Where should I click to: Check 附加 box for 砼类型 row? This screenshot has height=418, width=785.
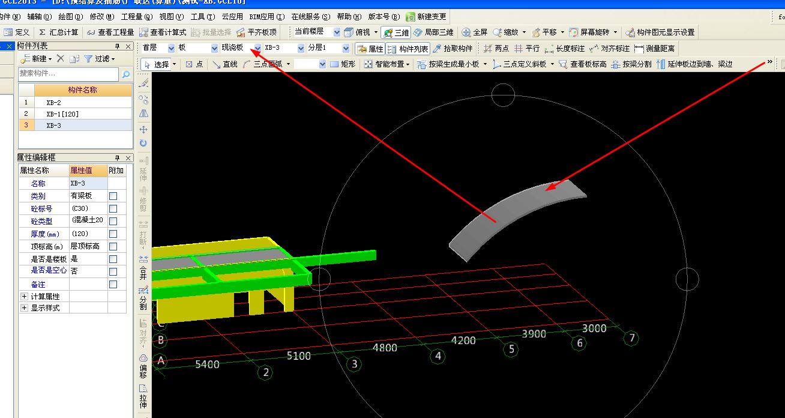[x=113, y=222]
